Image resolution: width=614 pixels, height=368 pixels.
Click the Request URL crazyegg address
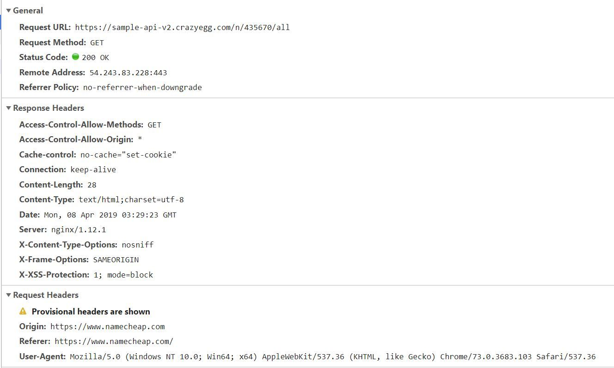tap(182, 27)
